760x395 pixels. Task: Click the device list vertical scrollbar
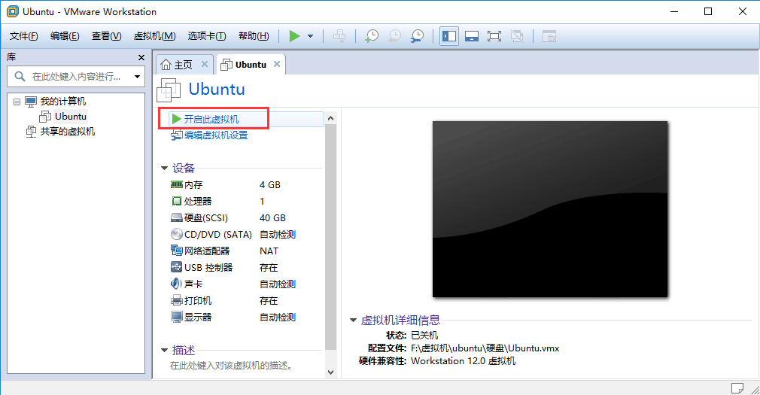(330, 237)
